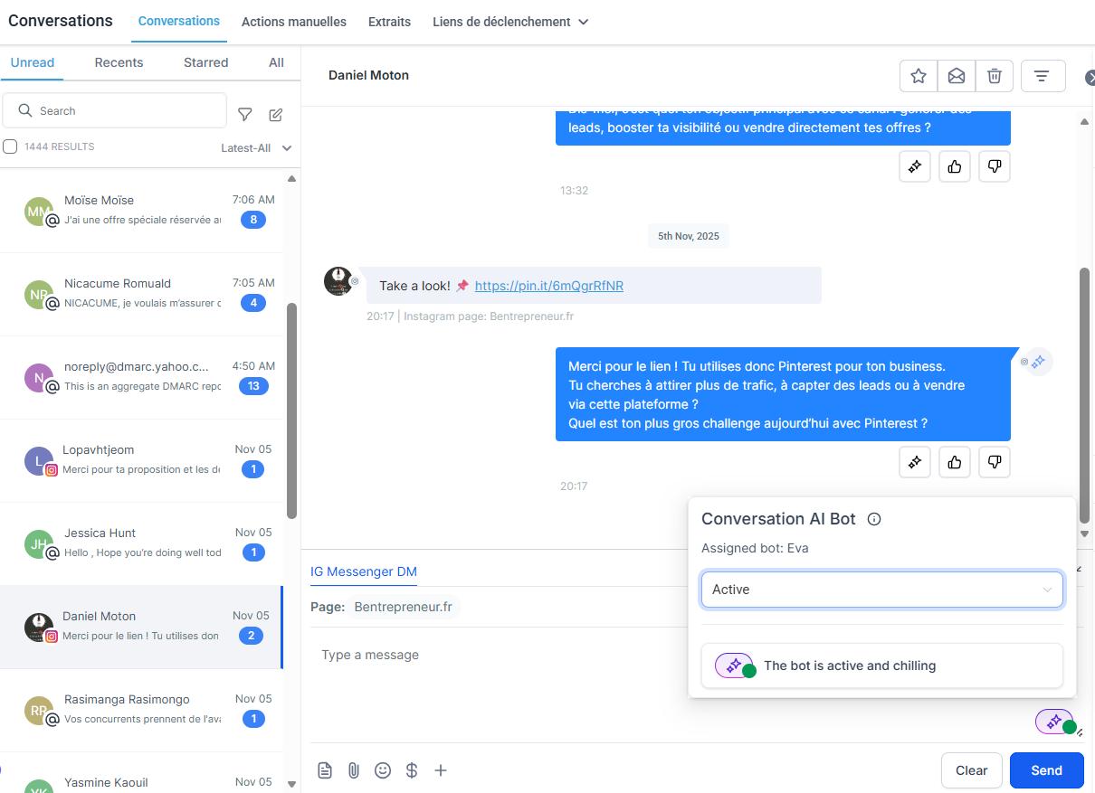Viewport: 1095px width, 793px height.
Task: Star the Daniel Moton conversation
Action: click(x=919, y=77)
